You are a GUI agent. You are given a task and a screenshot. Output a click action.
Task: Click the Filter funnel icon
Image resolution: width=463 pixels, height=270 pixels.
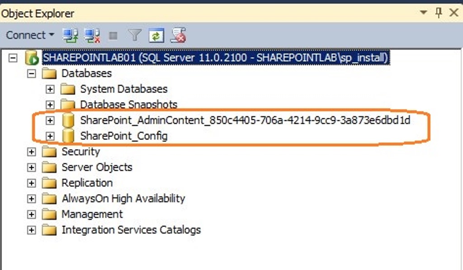pos(134,35)
